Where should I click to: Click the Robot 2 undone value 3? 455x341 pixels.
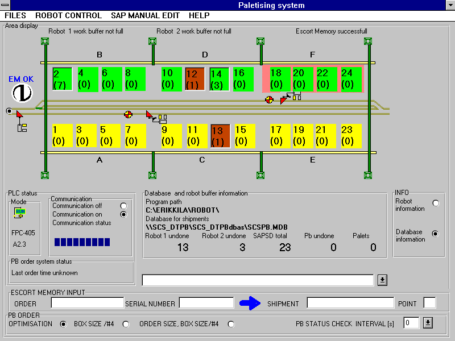click(243, 247)
